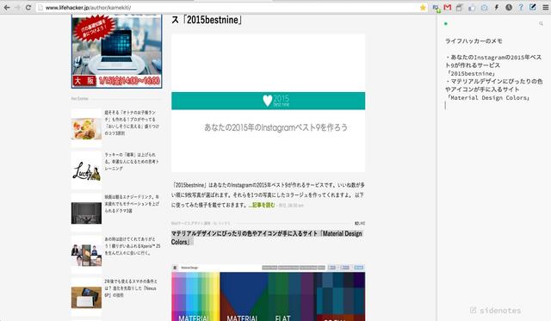The image size is (551, 321).
Task: Click the green read-more article link
Action: pyautogui.click(x=262, y=205)
